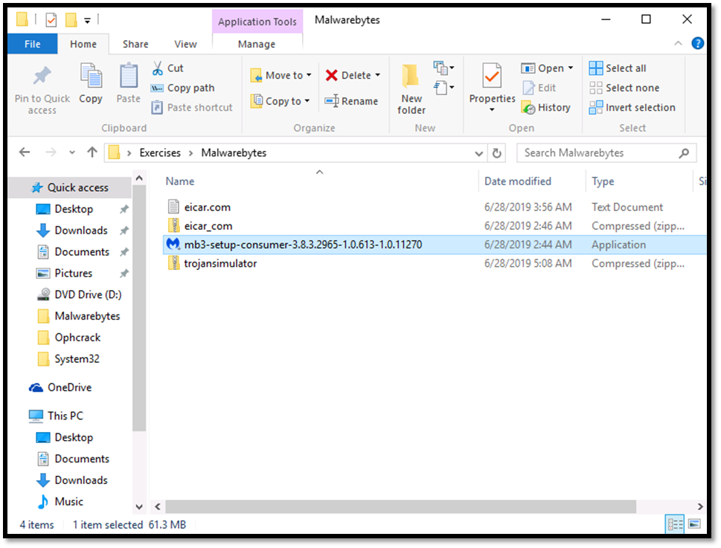
Task: Open the File menu tab
Action: point(32,44)
